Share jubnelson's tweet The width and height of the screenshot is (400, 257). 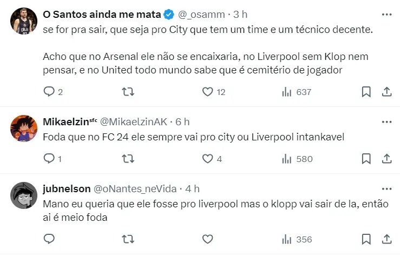(x=387, y=239)
